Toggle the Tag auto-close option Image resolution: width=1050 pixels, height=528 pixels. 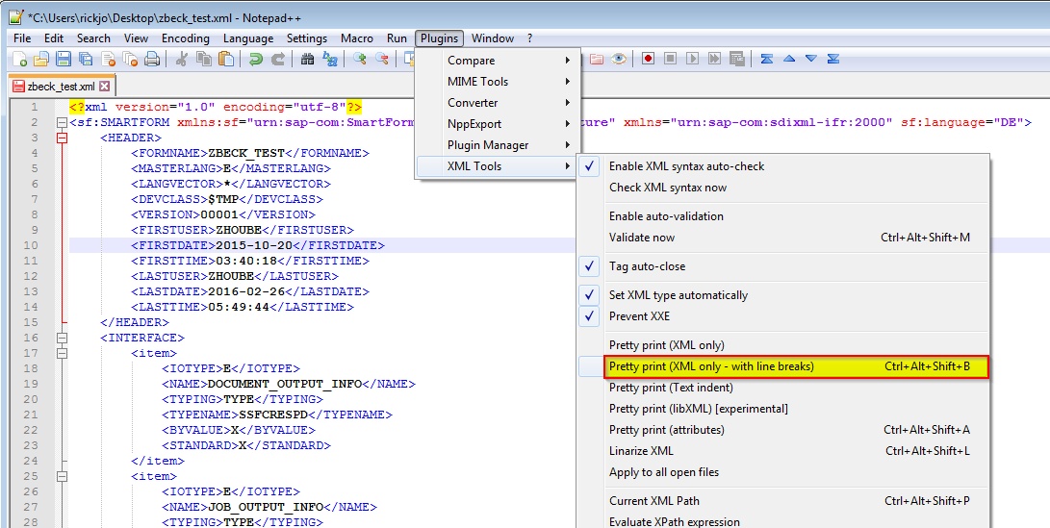coord(783,266)
